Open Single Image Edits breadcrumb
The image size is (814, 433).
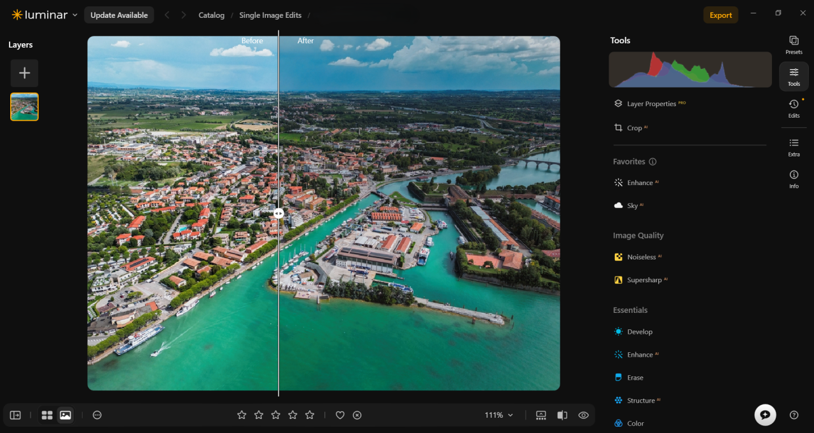tap(270, 15)
